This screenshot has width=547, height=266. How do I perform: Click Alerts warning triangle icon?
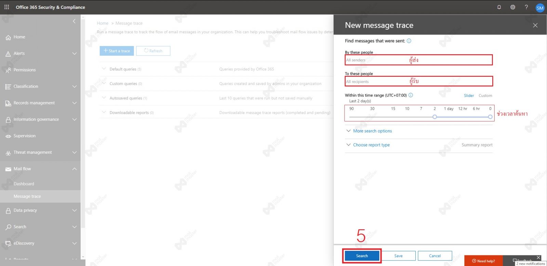(8, 54)
